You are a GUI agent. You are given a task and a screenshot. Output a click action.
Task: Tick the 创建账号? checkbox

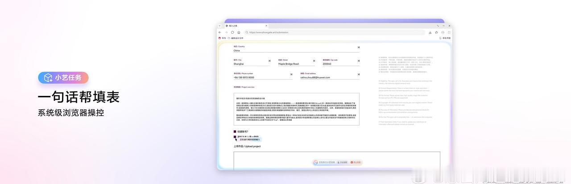[235, 132]
